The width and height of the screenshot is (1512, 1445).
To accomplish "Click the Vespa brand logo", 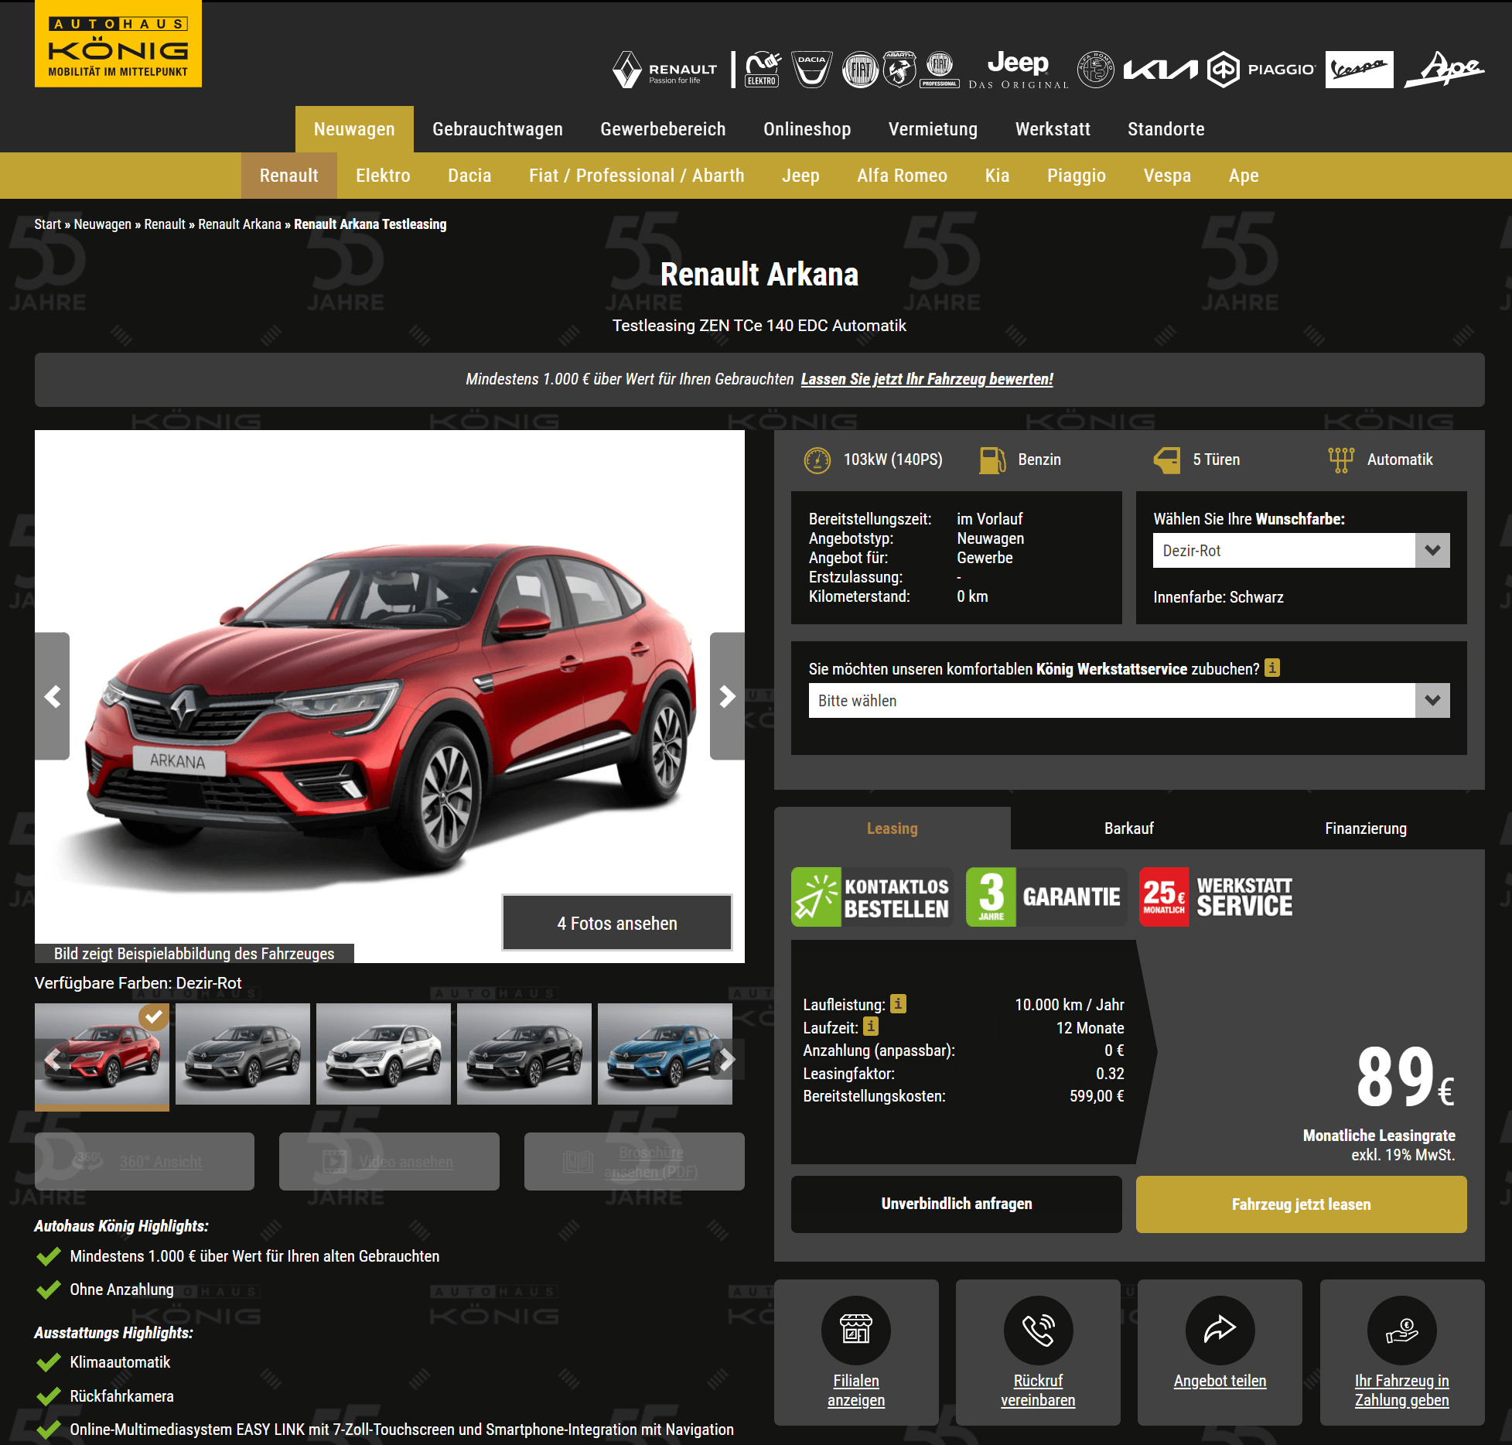I will click(1359, 70).
